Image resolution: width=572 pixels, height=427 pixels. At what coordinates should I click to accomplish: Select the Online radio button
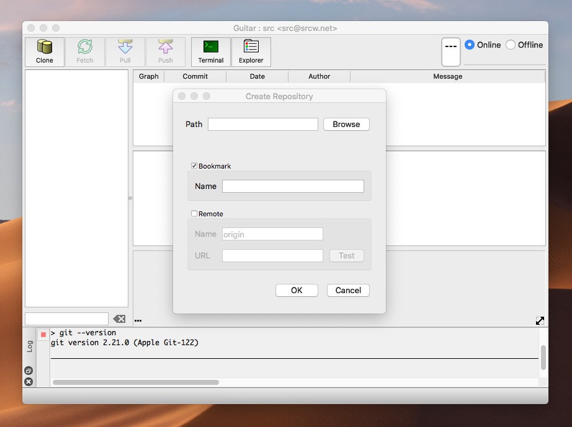pos(470,45)
